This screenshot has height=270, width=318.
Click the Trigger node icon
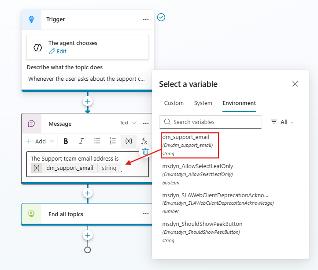[31, 19]
